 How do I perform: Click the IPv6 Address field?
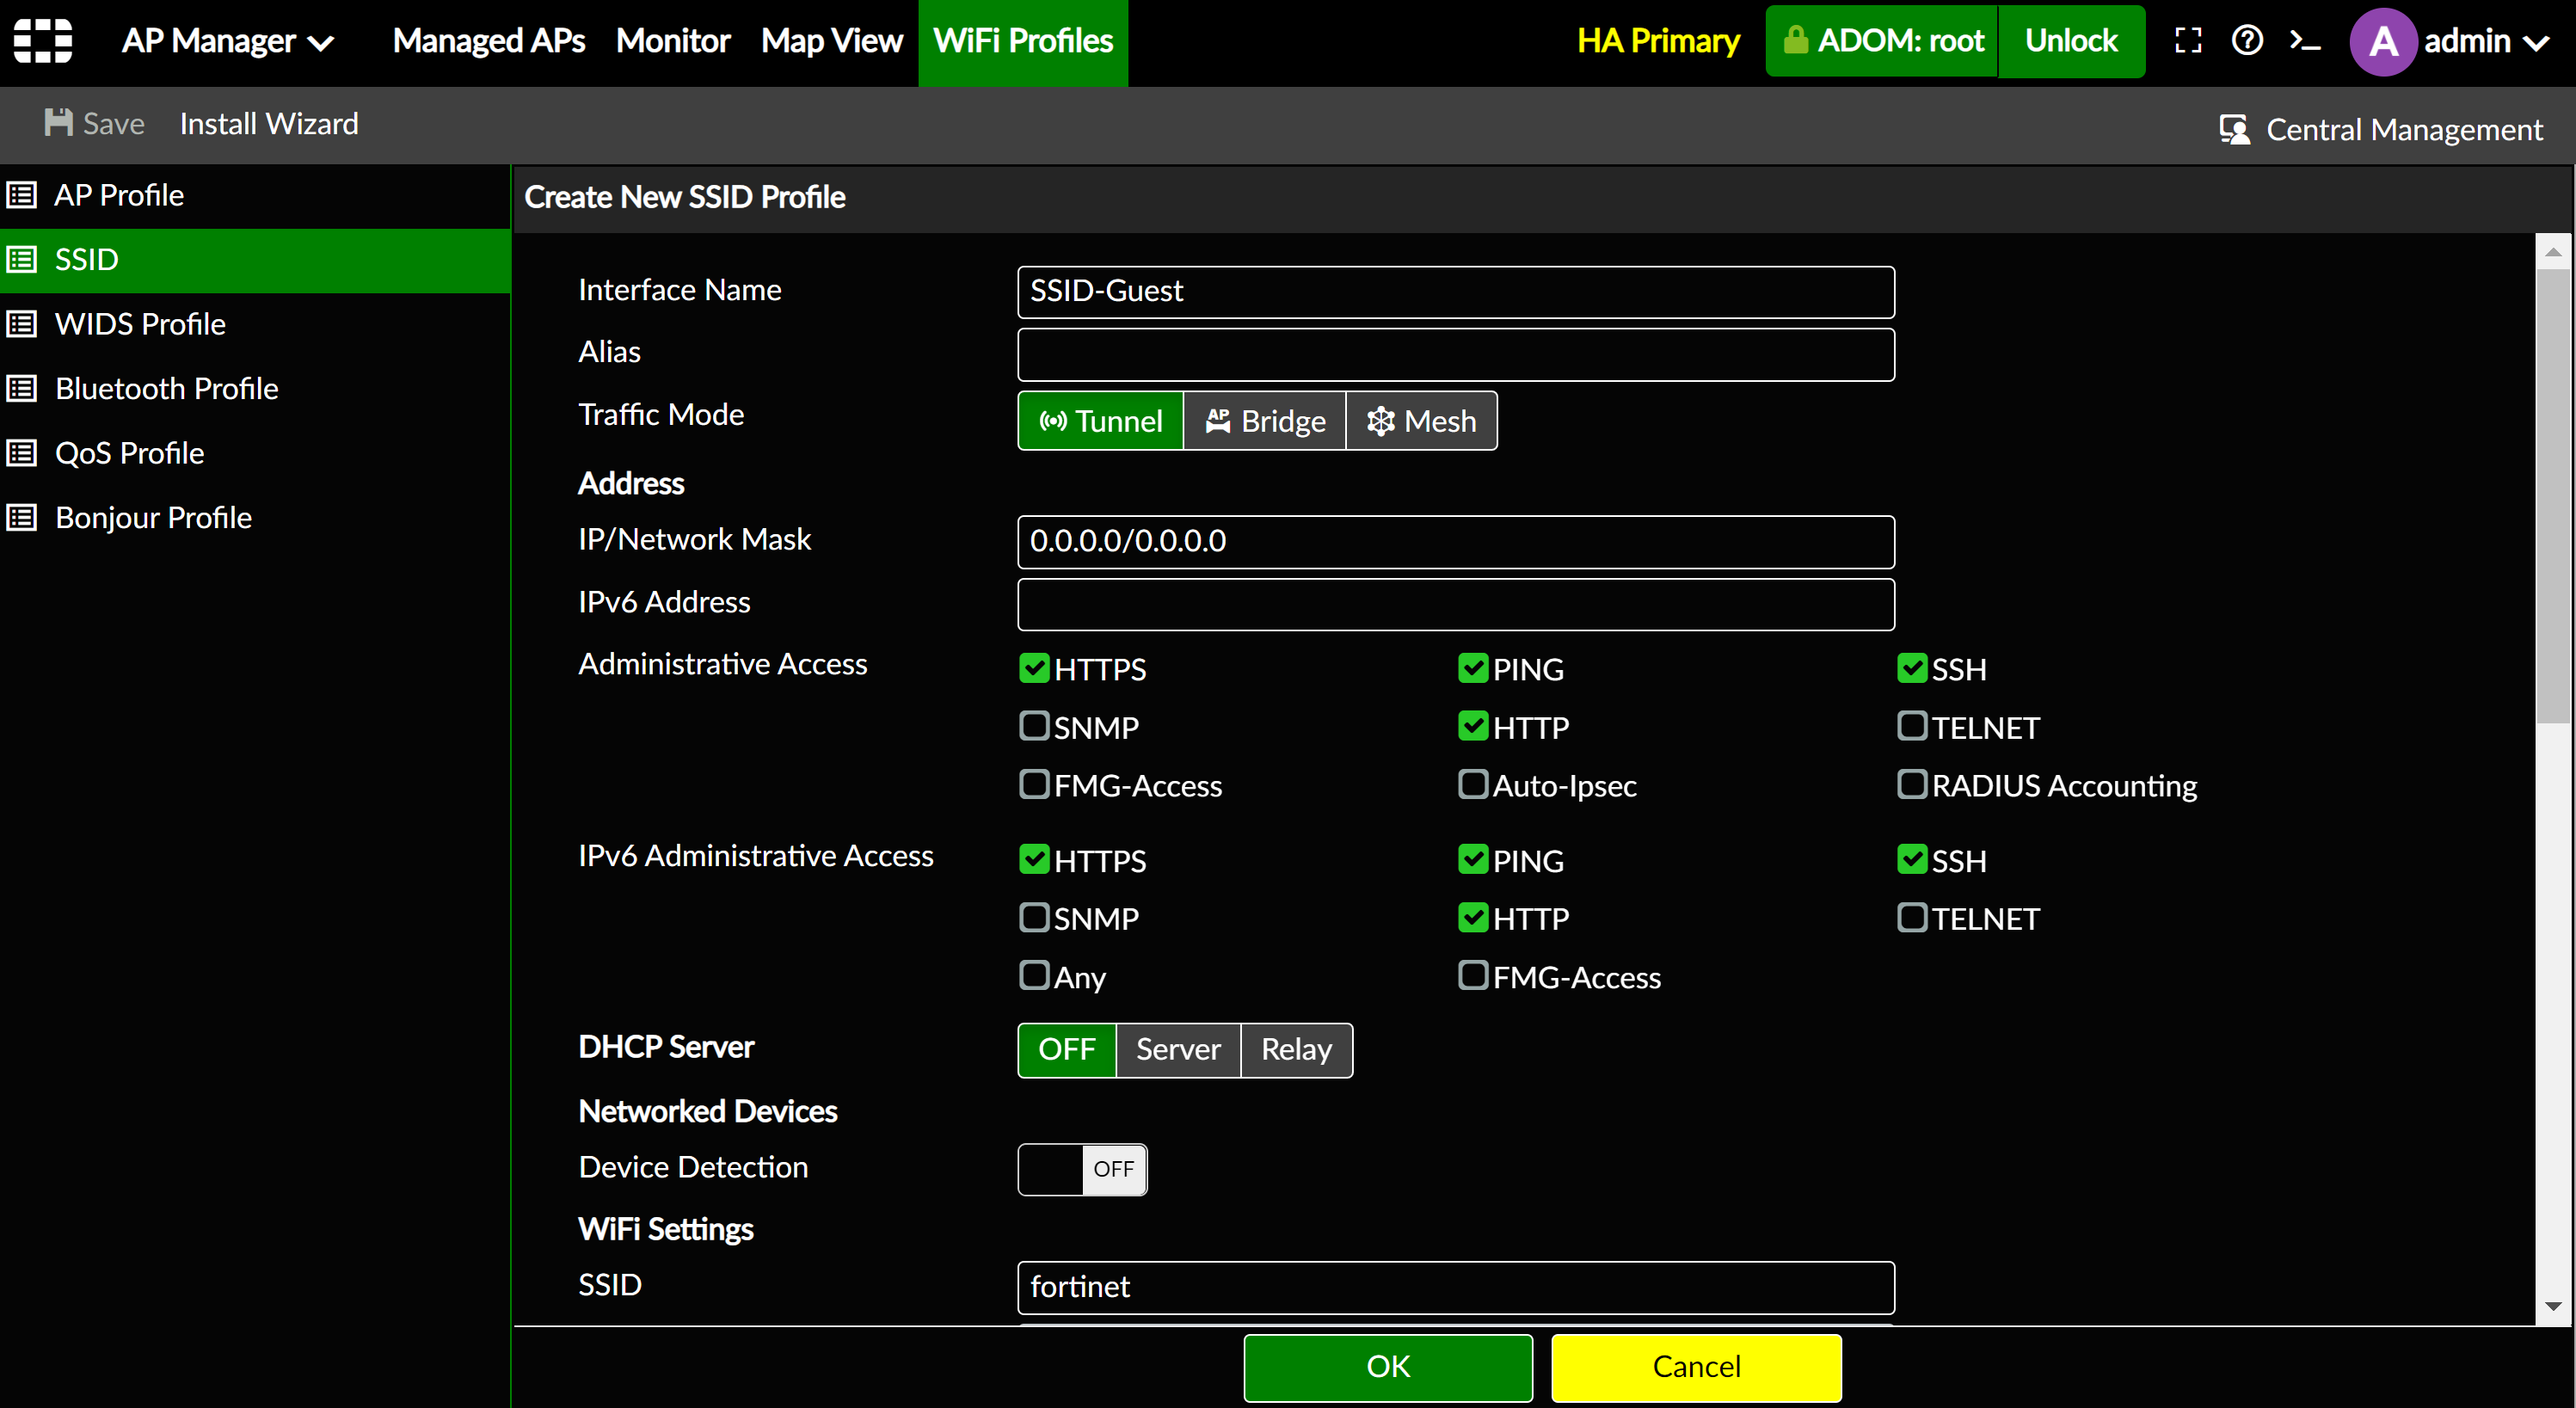point(1455,604)
